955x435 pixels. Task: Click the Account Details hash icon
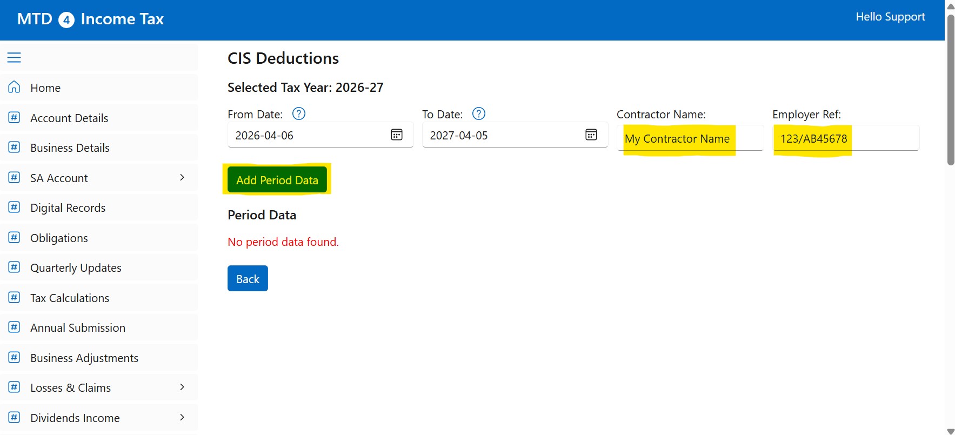click(14, 117)
